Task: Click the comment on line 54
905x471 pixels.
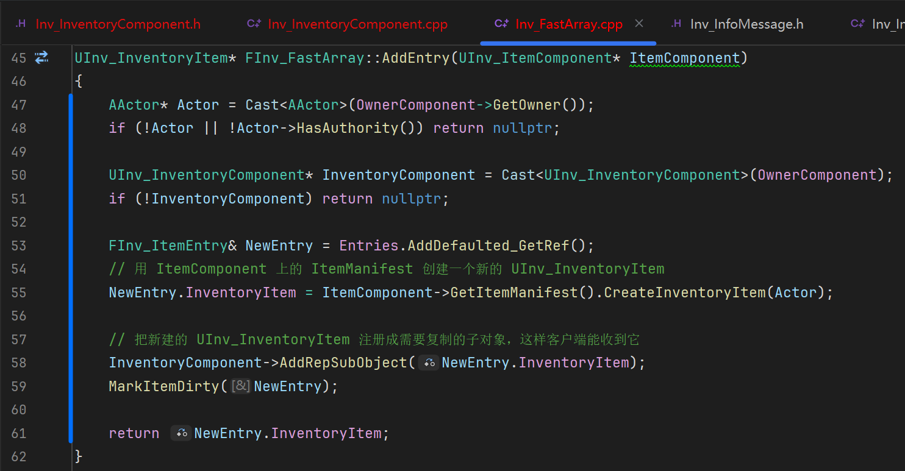Action: (387, 269)
